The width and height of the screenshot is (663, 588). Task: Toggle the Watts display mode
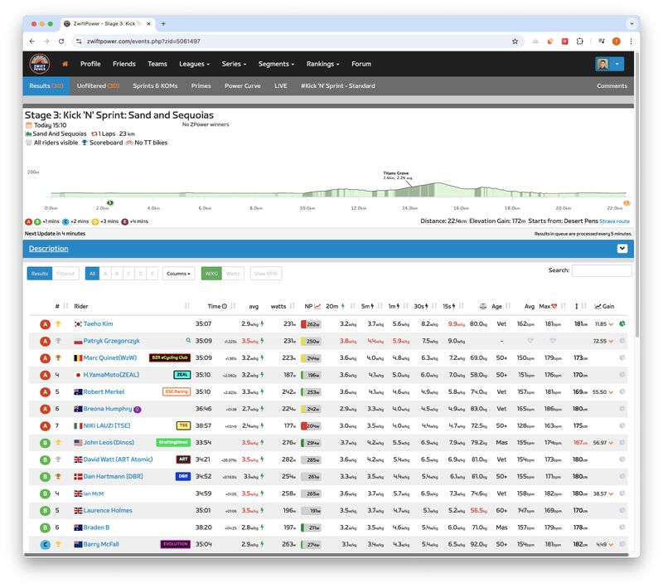click(233, 273)
